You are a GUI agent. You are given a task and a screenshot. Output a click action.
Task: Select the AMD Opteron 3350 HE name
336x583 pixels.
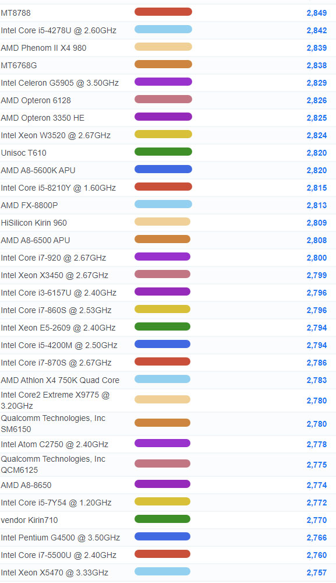tap(43, 118)
